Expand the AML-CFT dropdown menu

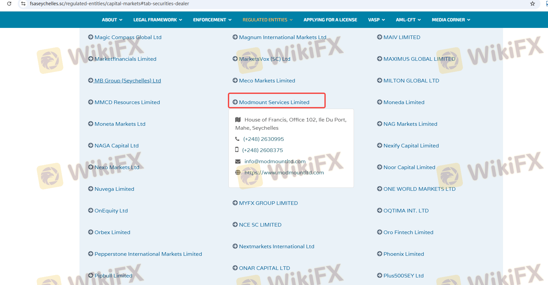(x=408, y=20)
